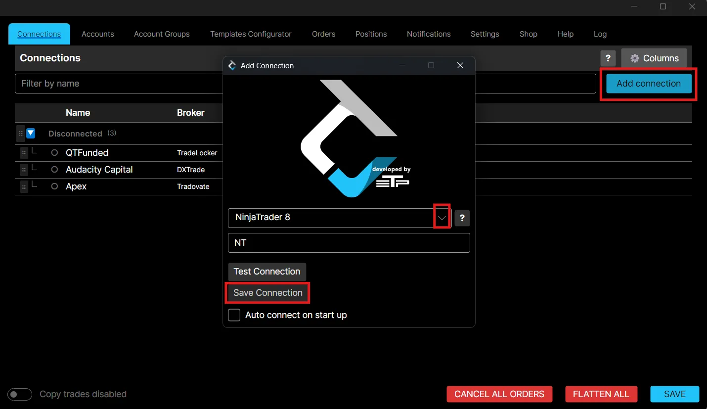The image size is (707, 409).
Task: Click the FLATTEN ALL button
Action: click(x=601, y=394)
